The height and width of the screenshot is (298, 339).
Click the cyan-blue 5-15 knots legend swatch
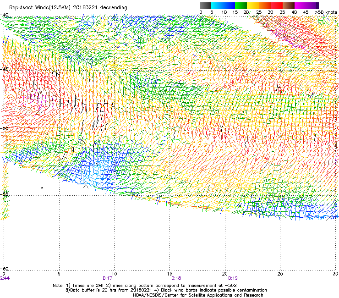[223, 6]
